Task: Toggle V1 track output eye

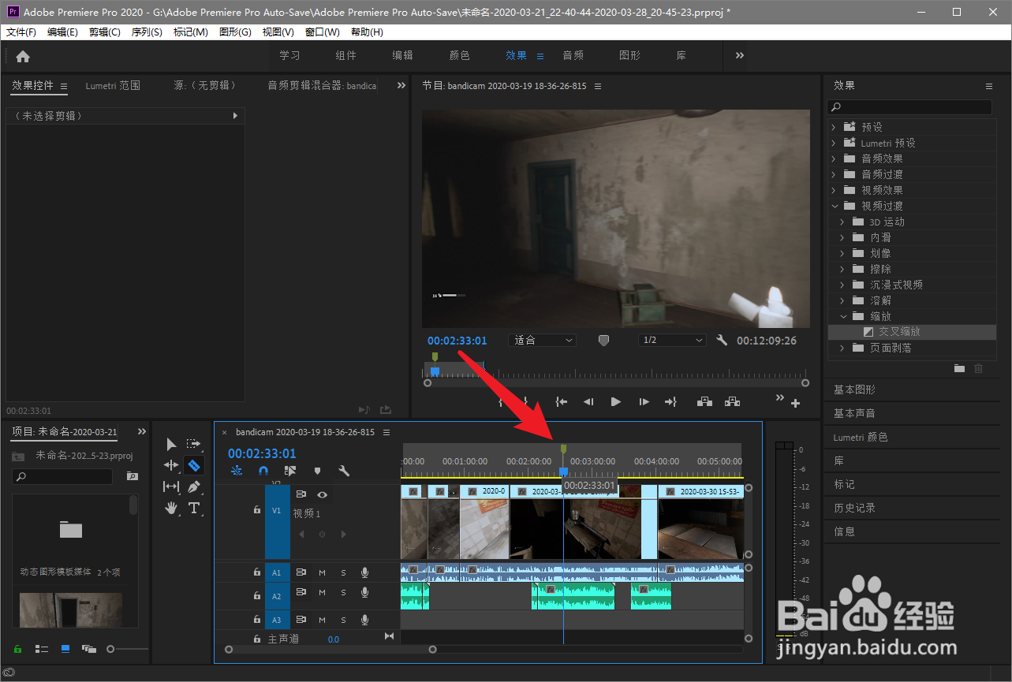Action: pos(322,494)
